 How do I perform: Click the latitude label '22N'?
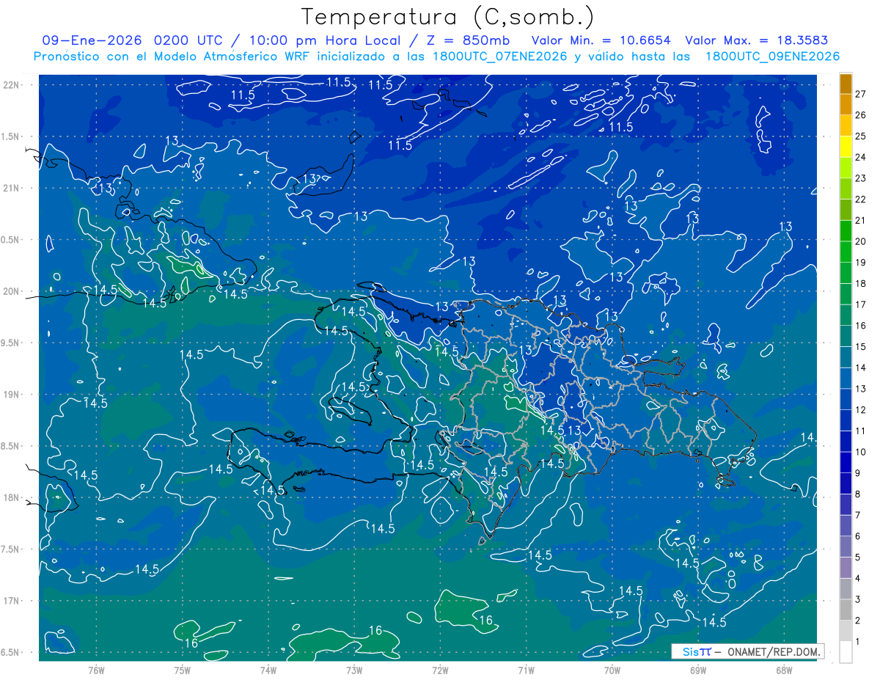pos(11,85)
